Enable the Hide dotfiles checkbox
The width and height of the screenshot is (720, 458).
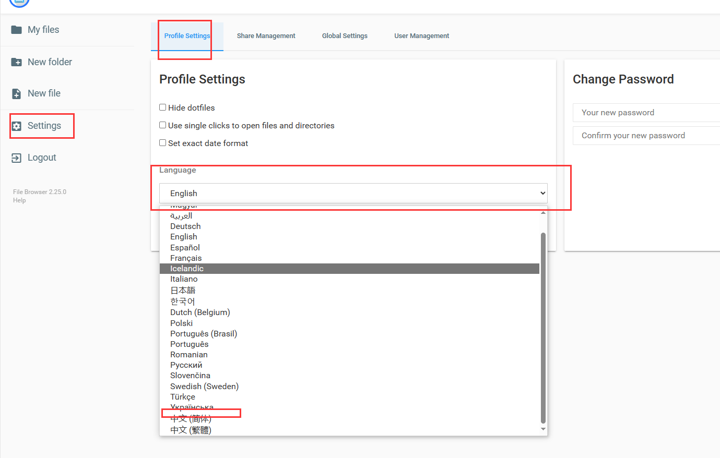(x=163, y=107)
